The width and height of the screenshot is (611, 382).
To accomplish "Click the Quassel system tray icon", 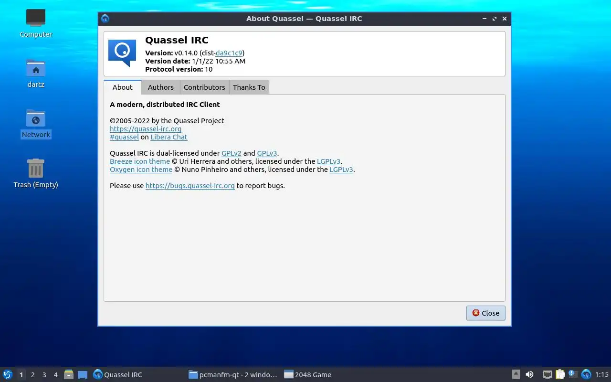I will coord(586,374).
